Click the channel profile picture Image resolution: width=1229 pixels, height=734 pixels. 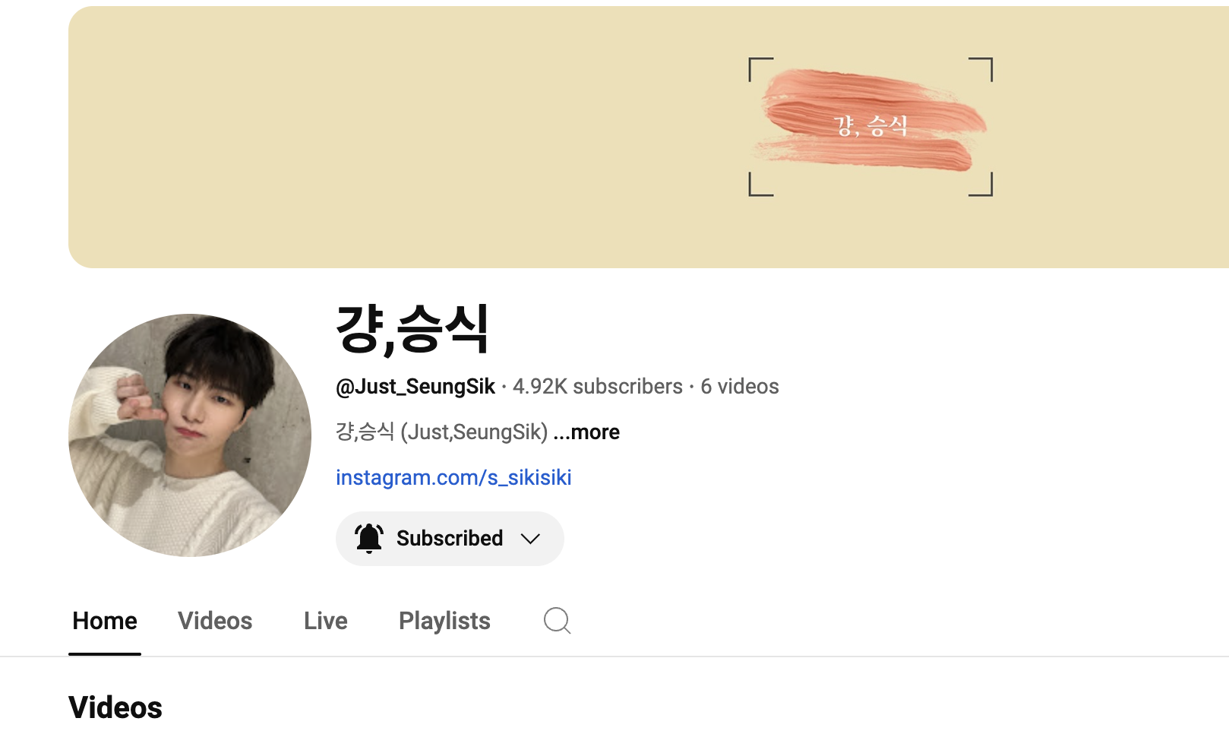point(190,435)
